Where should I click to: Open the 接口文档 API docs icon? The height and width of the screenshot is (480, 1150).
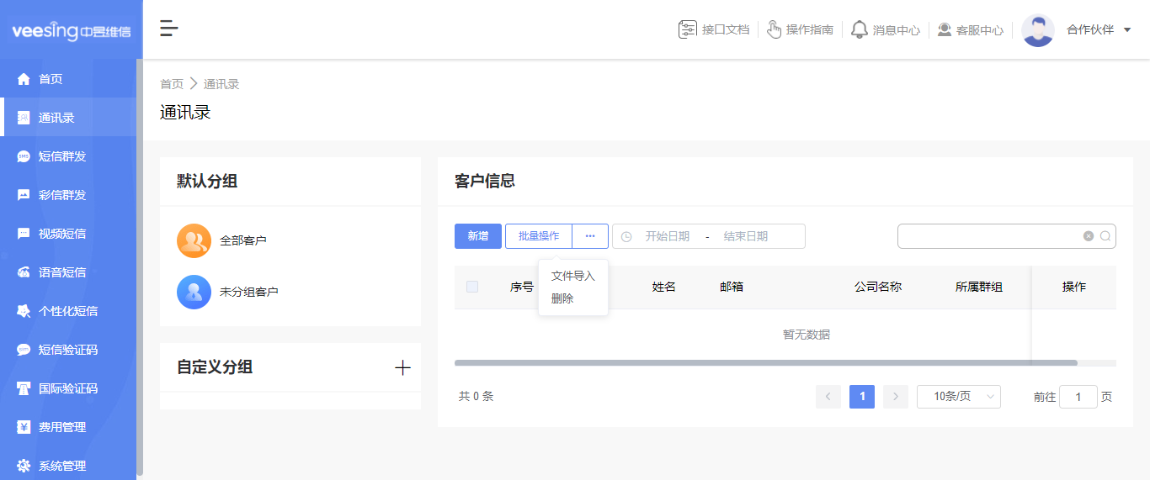tap(688, 29)
